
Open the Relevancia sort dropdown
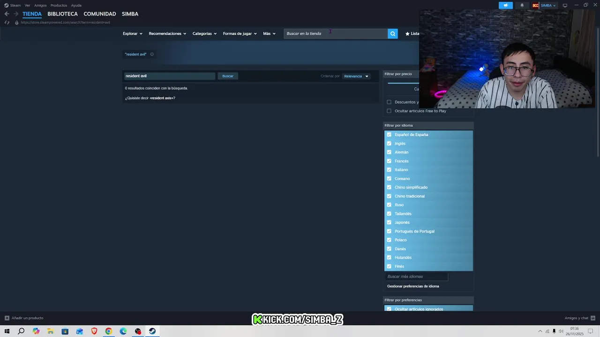(356, 76)
